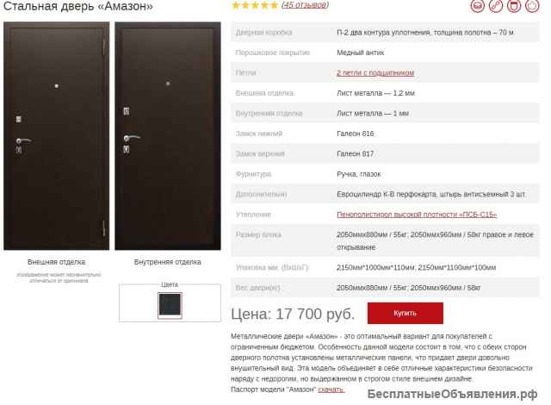Screen dimensions: 551x405
Task: Click the Внешняя отделка caption under door
Action: pyautogui.click(x=57, y=262)
